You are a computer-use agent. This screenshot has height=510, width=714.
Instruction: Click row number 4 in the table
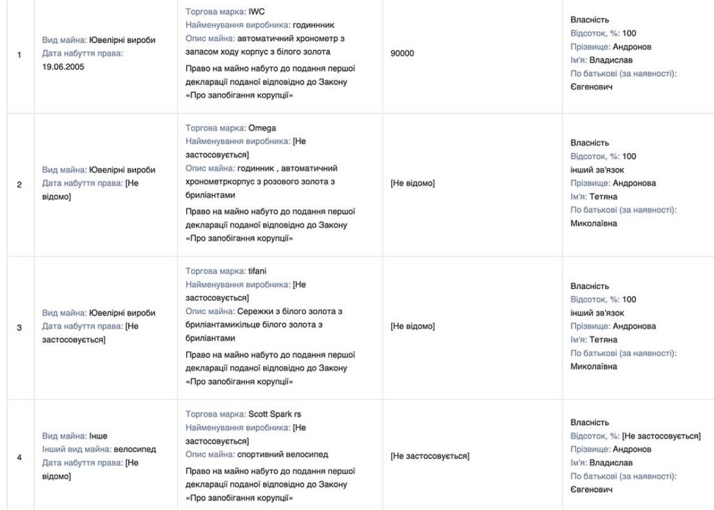click(20, 457)
